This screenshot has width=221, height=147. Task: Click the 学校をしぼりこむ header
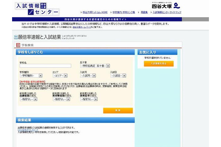point(75,52)
